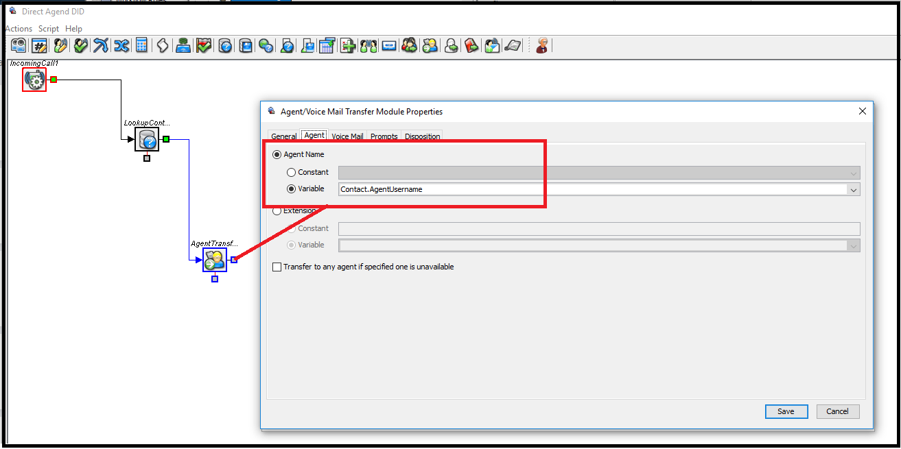Choose Constant radio under Agent Name
This screenshot has width=901, height=449.
pos(292,172)
